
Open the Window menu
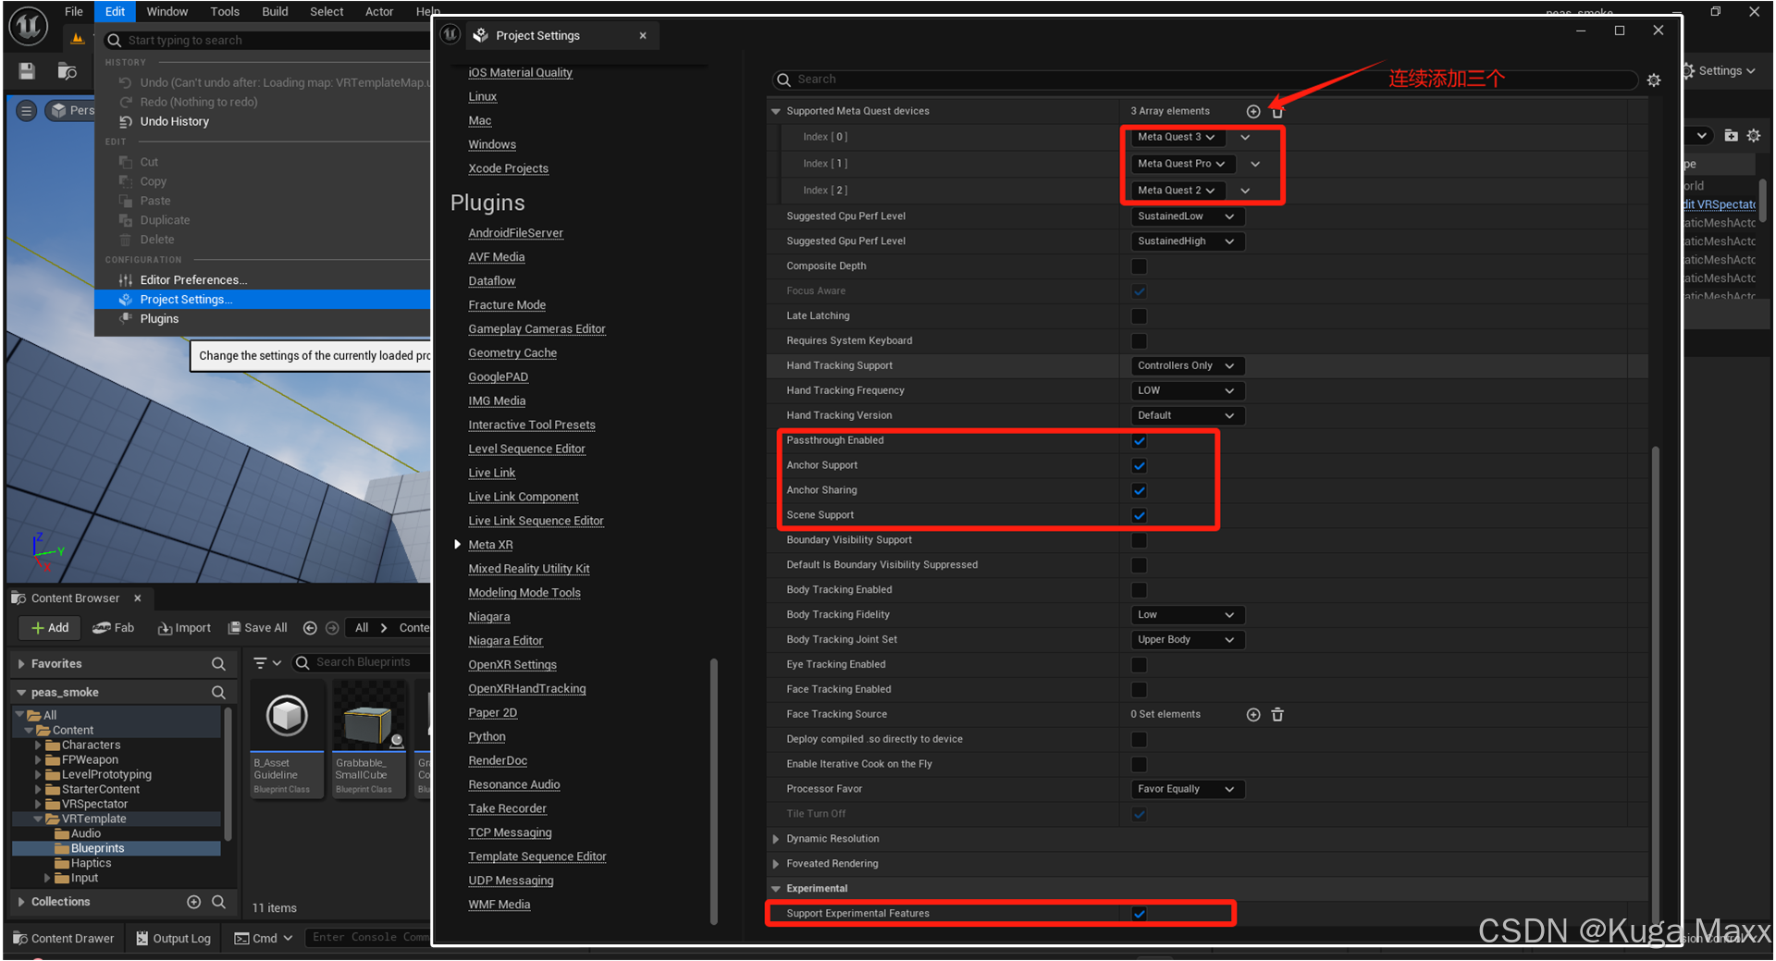click(x=167, y=11)
